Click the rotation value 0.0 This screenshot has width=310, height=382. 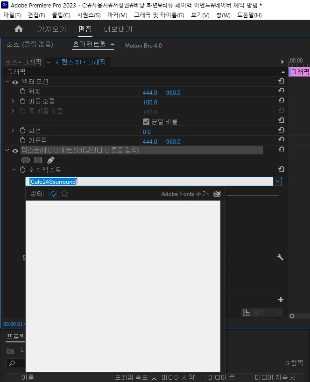(147, 132)
